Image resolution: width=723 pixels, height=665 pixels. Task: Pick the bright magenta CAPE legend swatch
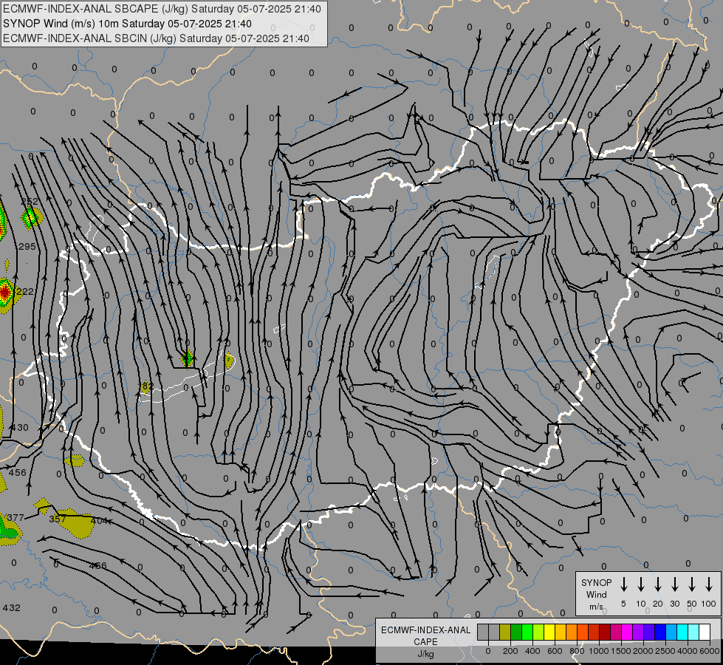pyautogui.click(x=627, y=632)
